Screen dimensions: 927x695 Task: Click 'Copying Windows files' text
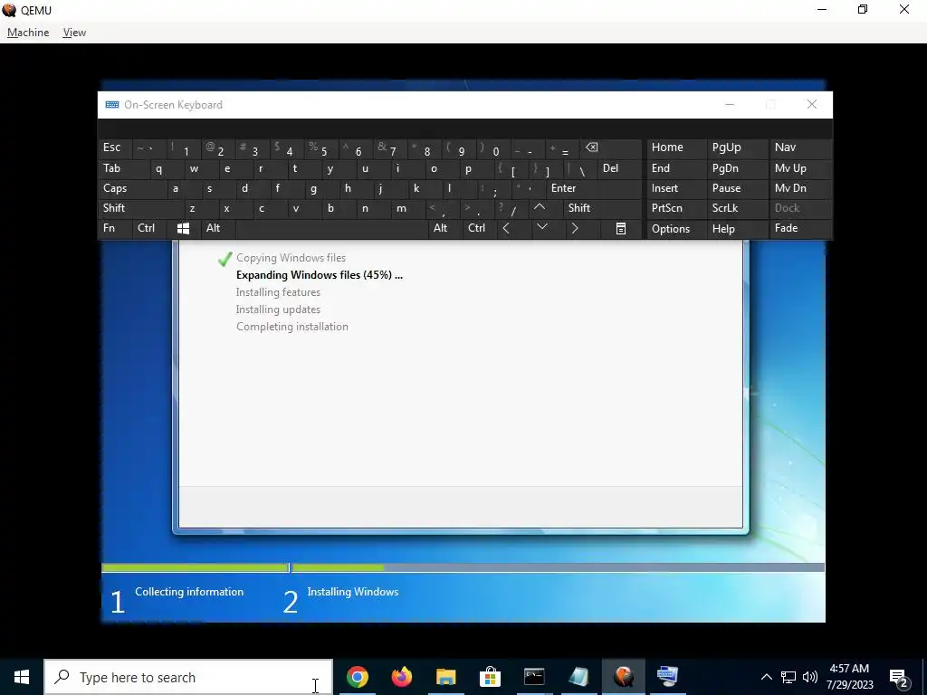coord(291,258)
